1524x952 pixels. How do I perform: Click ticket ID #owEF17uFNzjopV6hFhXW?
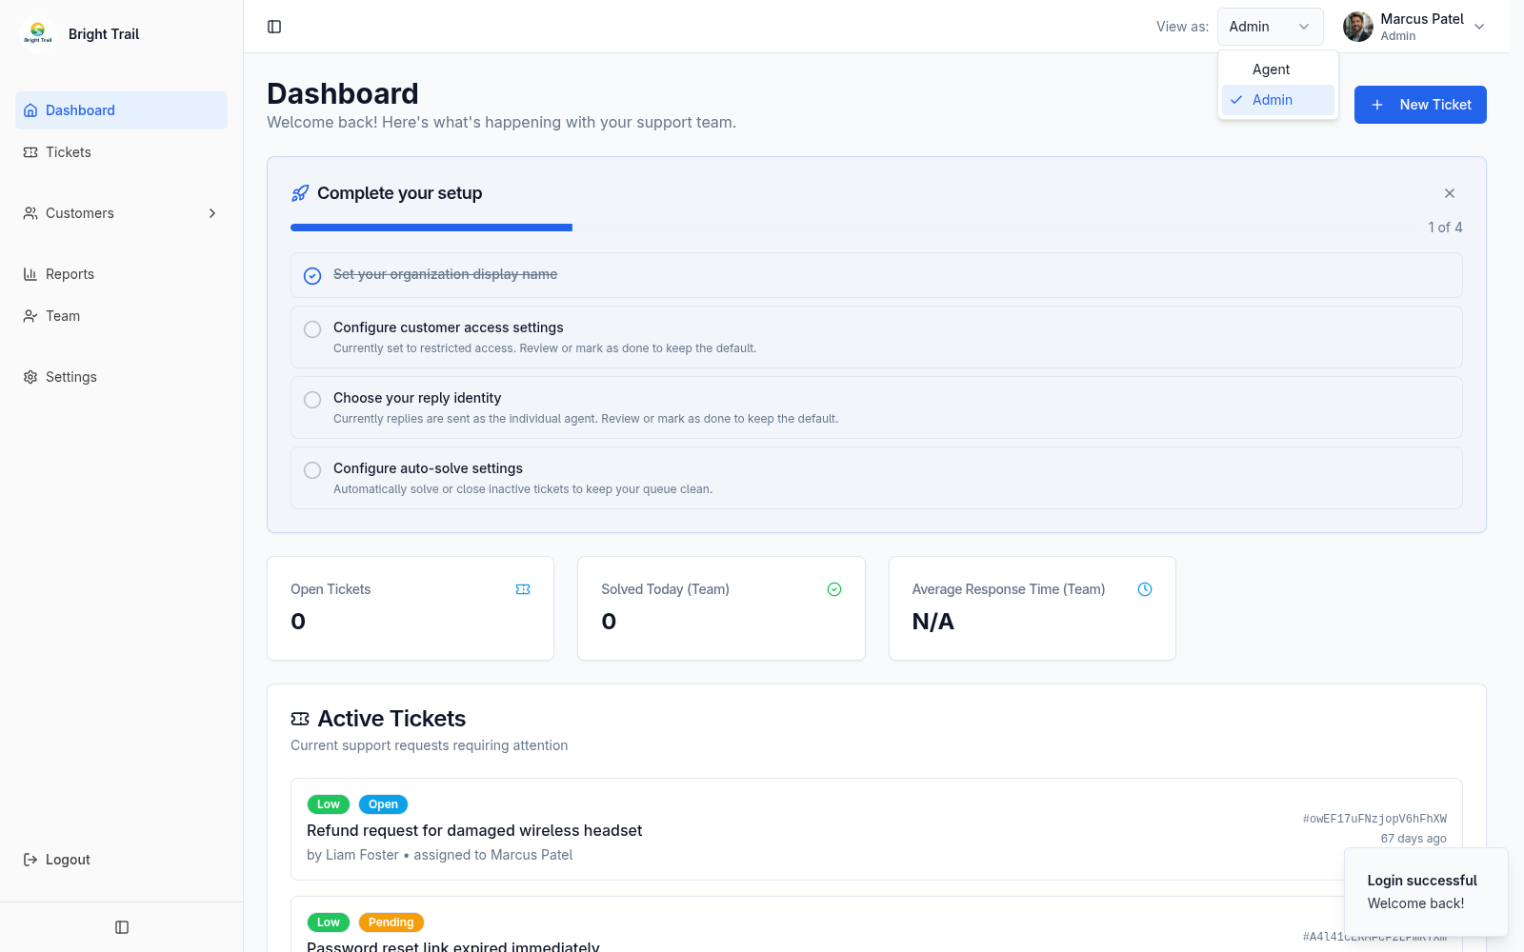[x=1374, y=819]
